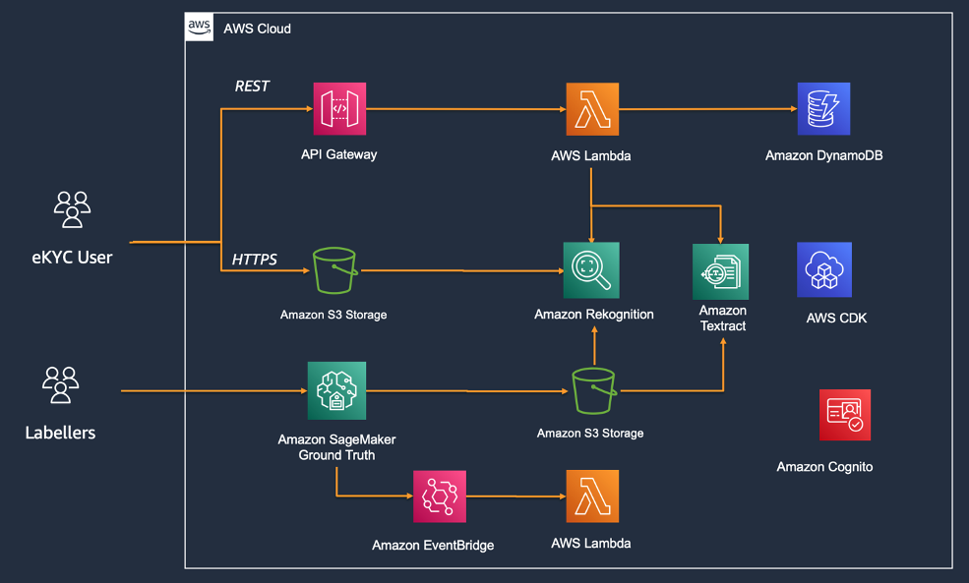This screenshot has height=583, width=969.
Task: Click the Amazon SageMaker Ground Truth caption
Action: (x=336, y=447)
